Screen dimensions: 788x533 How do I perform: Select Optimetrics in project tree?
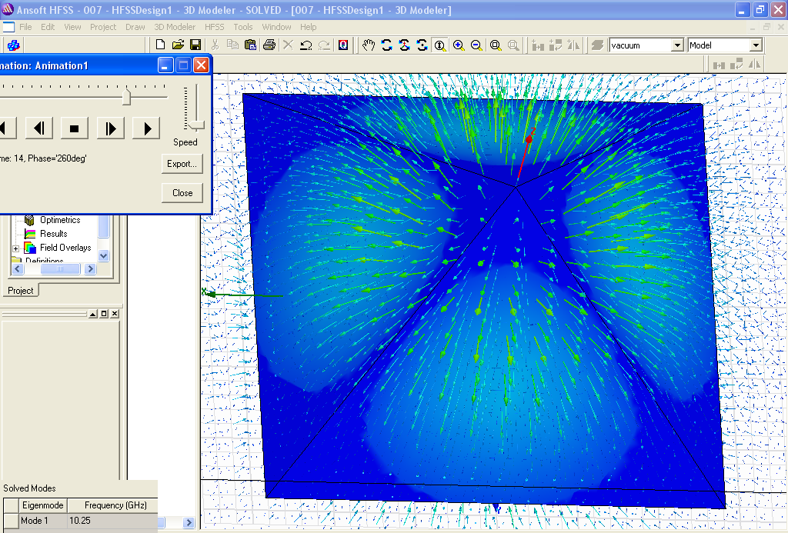60,220
